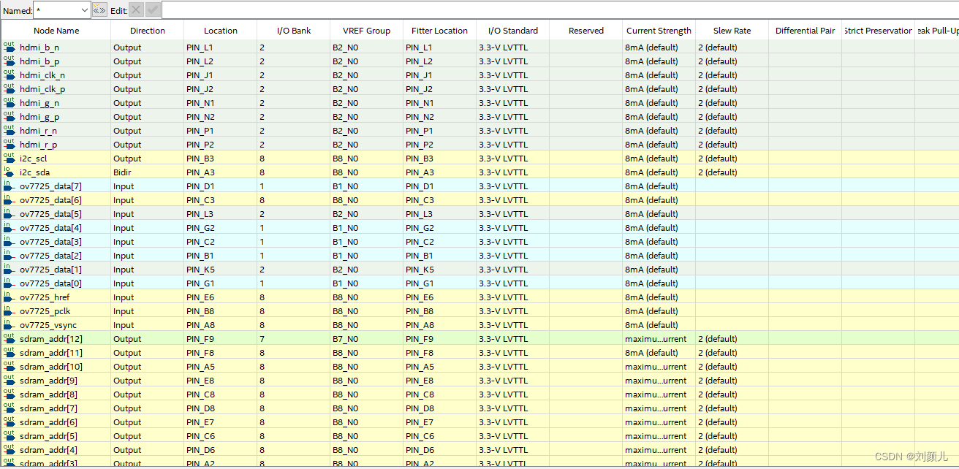Click the PIN_K5 Location cell
Image resolution: width=959 pixels, height=469 pixels.
pyautogui.click(x=221, y=270)
